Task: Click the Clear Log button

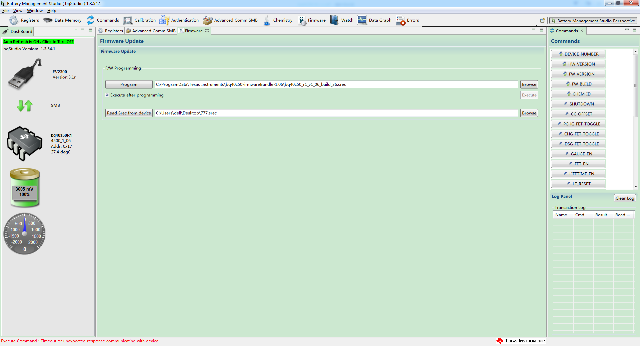Action: (x=625, y=198)
